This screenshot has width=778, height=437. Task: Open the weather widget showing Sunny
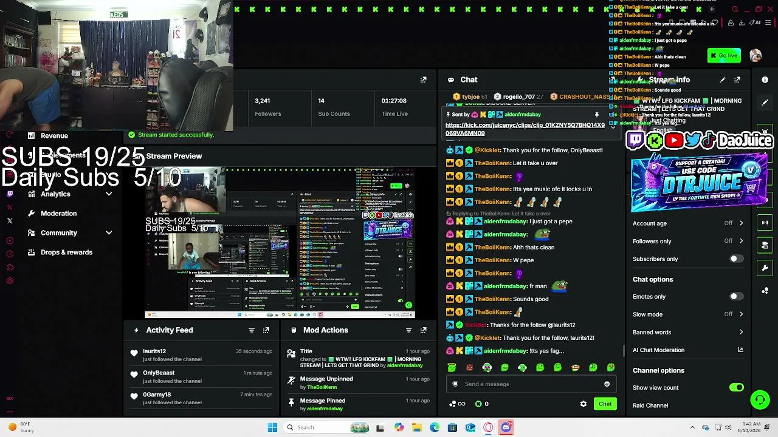(21, 427)
